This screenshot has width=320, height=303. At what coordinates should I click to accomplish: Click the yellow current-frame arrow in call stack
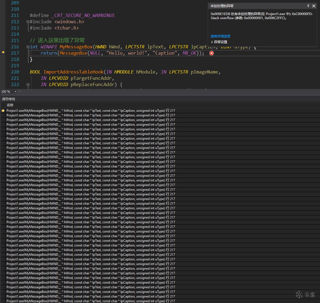(3, 111)
